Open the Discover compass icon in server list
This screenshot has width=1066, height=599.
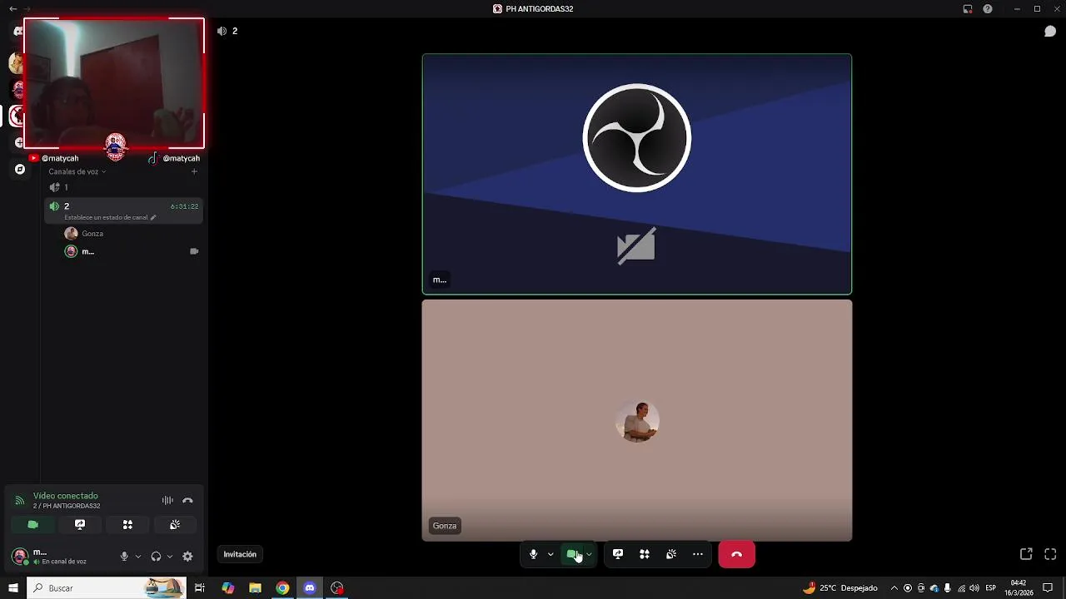pos(20,169)
